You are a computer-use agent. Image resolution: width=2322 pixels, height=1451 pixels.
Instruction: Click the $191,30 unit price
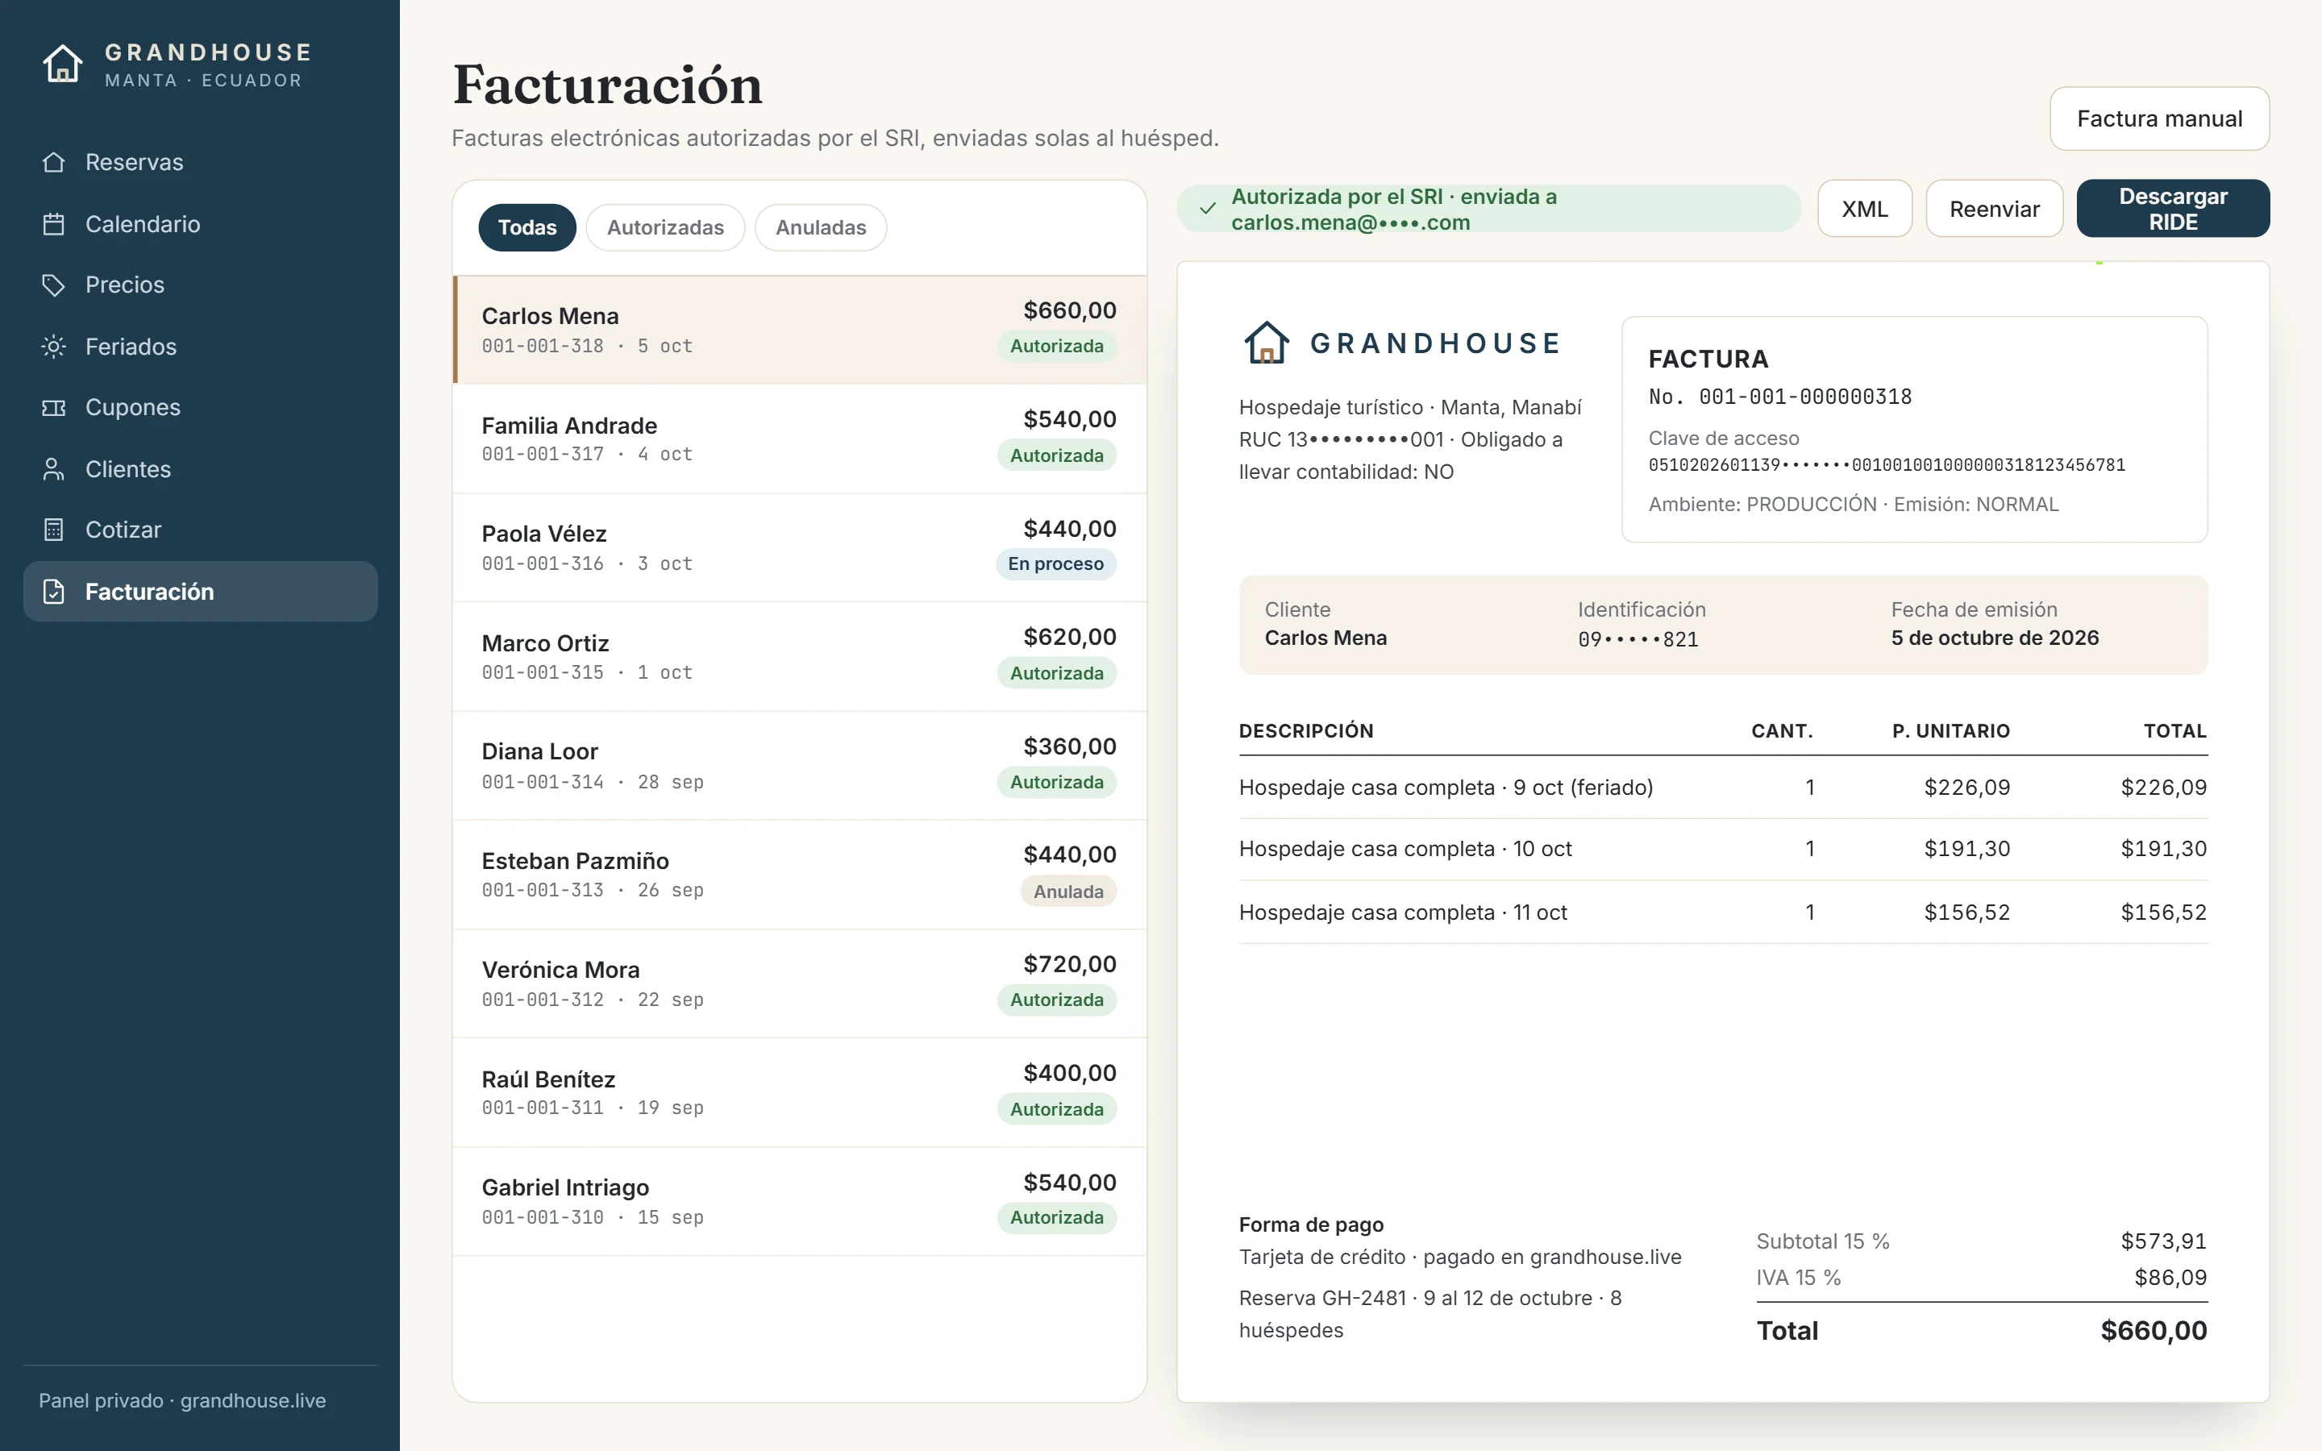(x=1967, y=850)
